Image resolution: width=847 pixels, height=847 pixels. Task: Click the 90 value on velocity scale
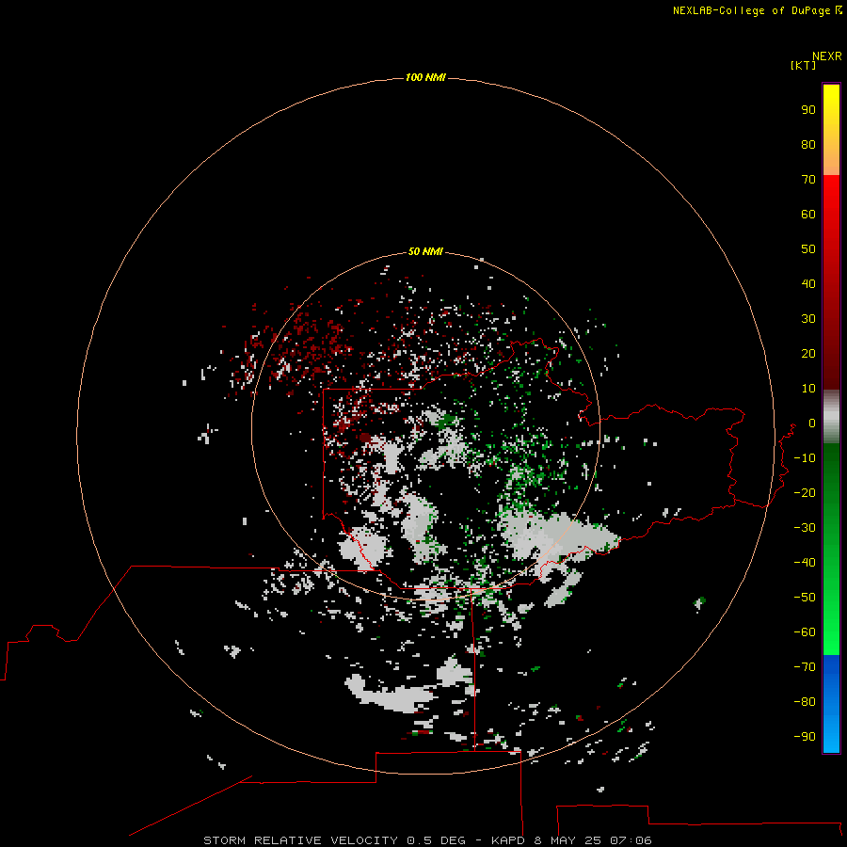tap(808, 110)
